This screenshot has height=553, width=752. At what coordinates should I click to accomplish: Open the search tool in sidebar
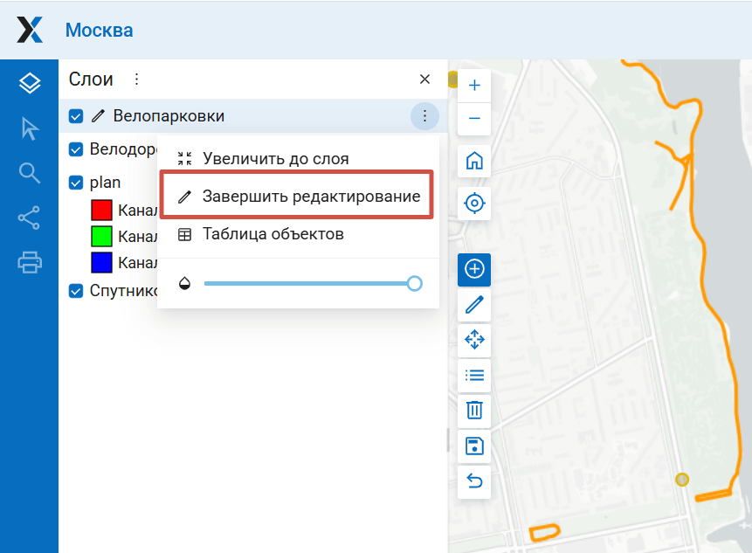click(30, 173)
